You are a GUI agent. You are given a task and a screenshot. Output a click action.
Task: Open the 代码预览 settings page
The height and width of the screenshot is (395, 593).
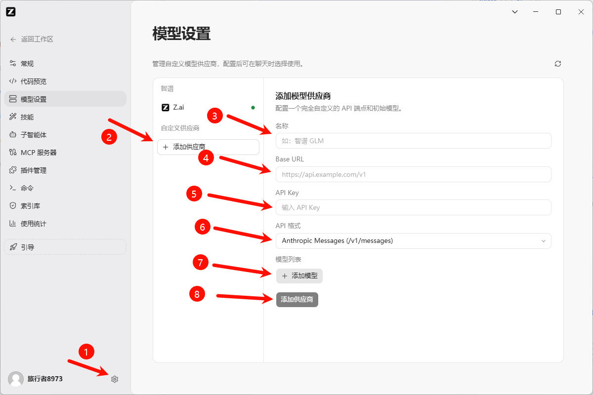[65, 81]
